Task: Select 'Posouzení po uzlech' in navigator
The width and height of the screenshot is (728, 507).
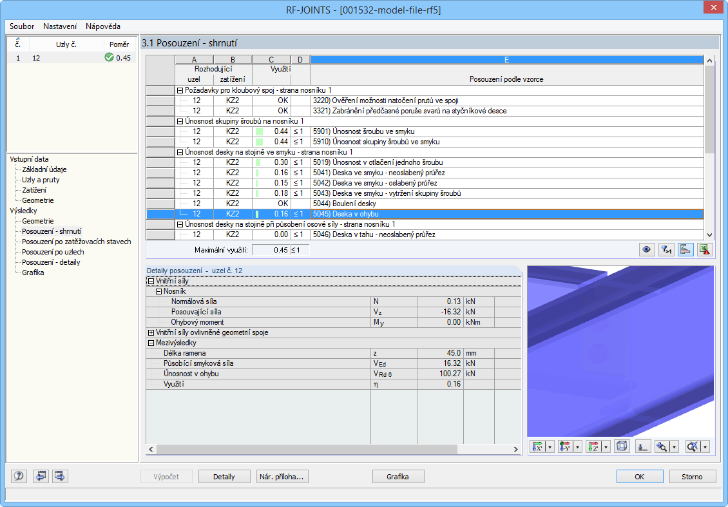Action: [x=53, y=252]
